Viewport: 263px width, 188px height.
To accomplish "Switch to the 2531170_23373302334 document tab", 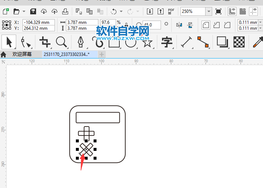I will 70,54.
